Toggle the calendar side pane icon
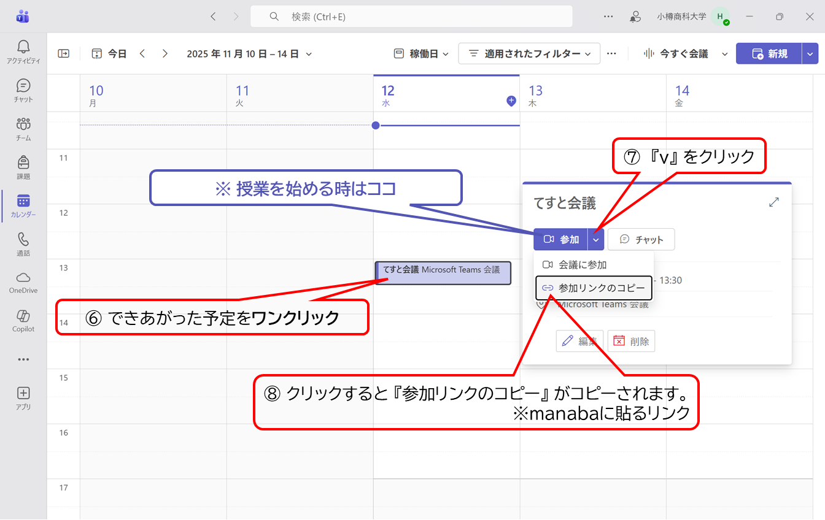 coord(64,54)
